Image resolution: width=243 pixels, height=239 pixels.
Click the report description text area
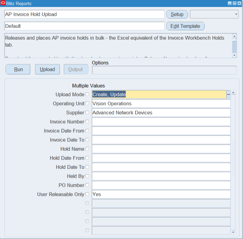[118, 46]
